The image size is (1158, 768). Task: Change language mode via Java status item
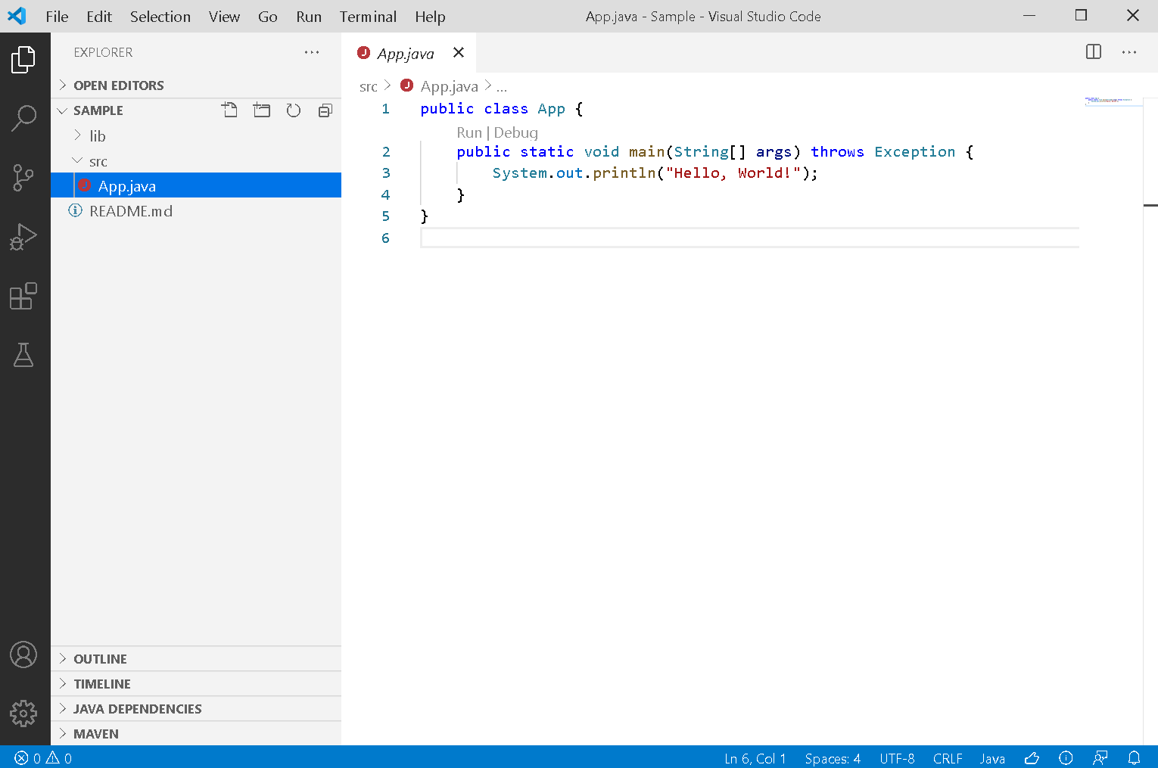(992, 758)
